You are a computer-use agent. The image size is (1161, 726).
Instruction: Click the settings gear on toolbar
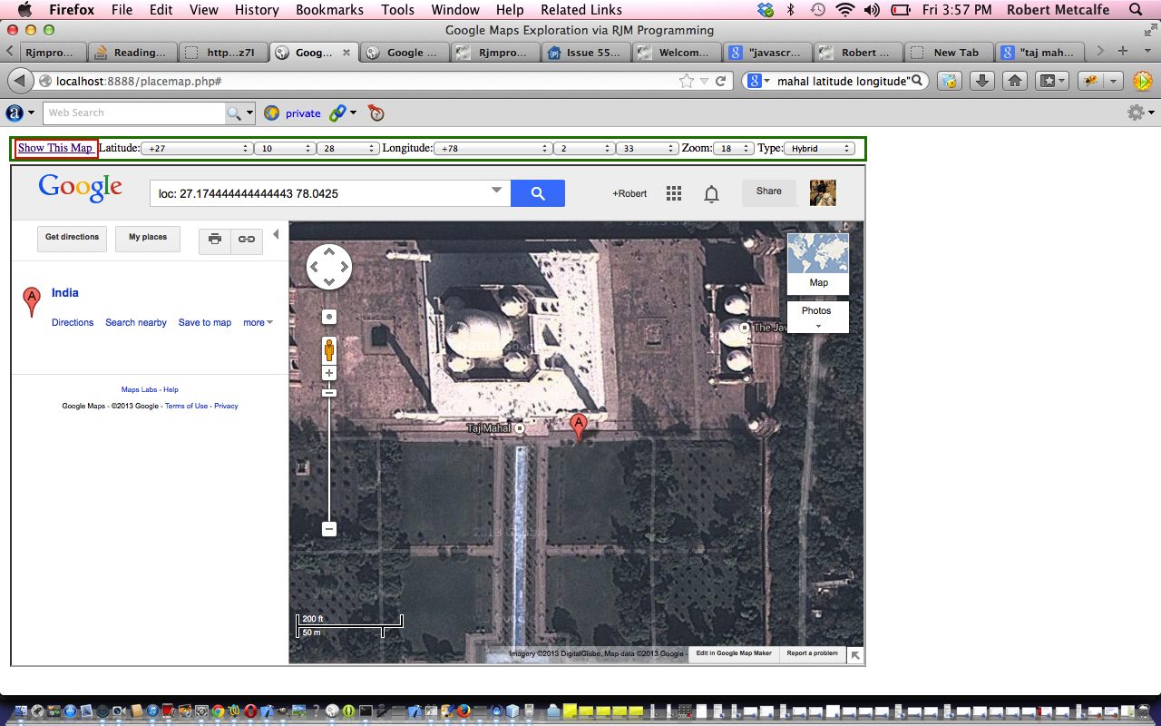pyautogui.click(x=1136, y=113)
